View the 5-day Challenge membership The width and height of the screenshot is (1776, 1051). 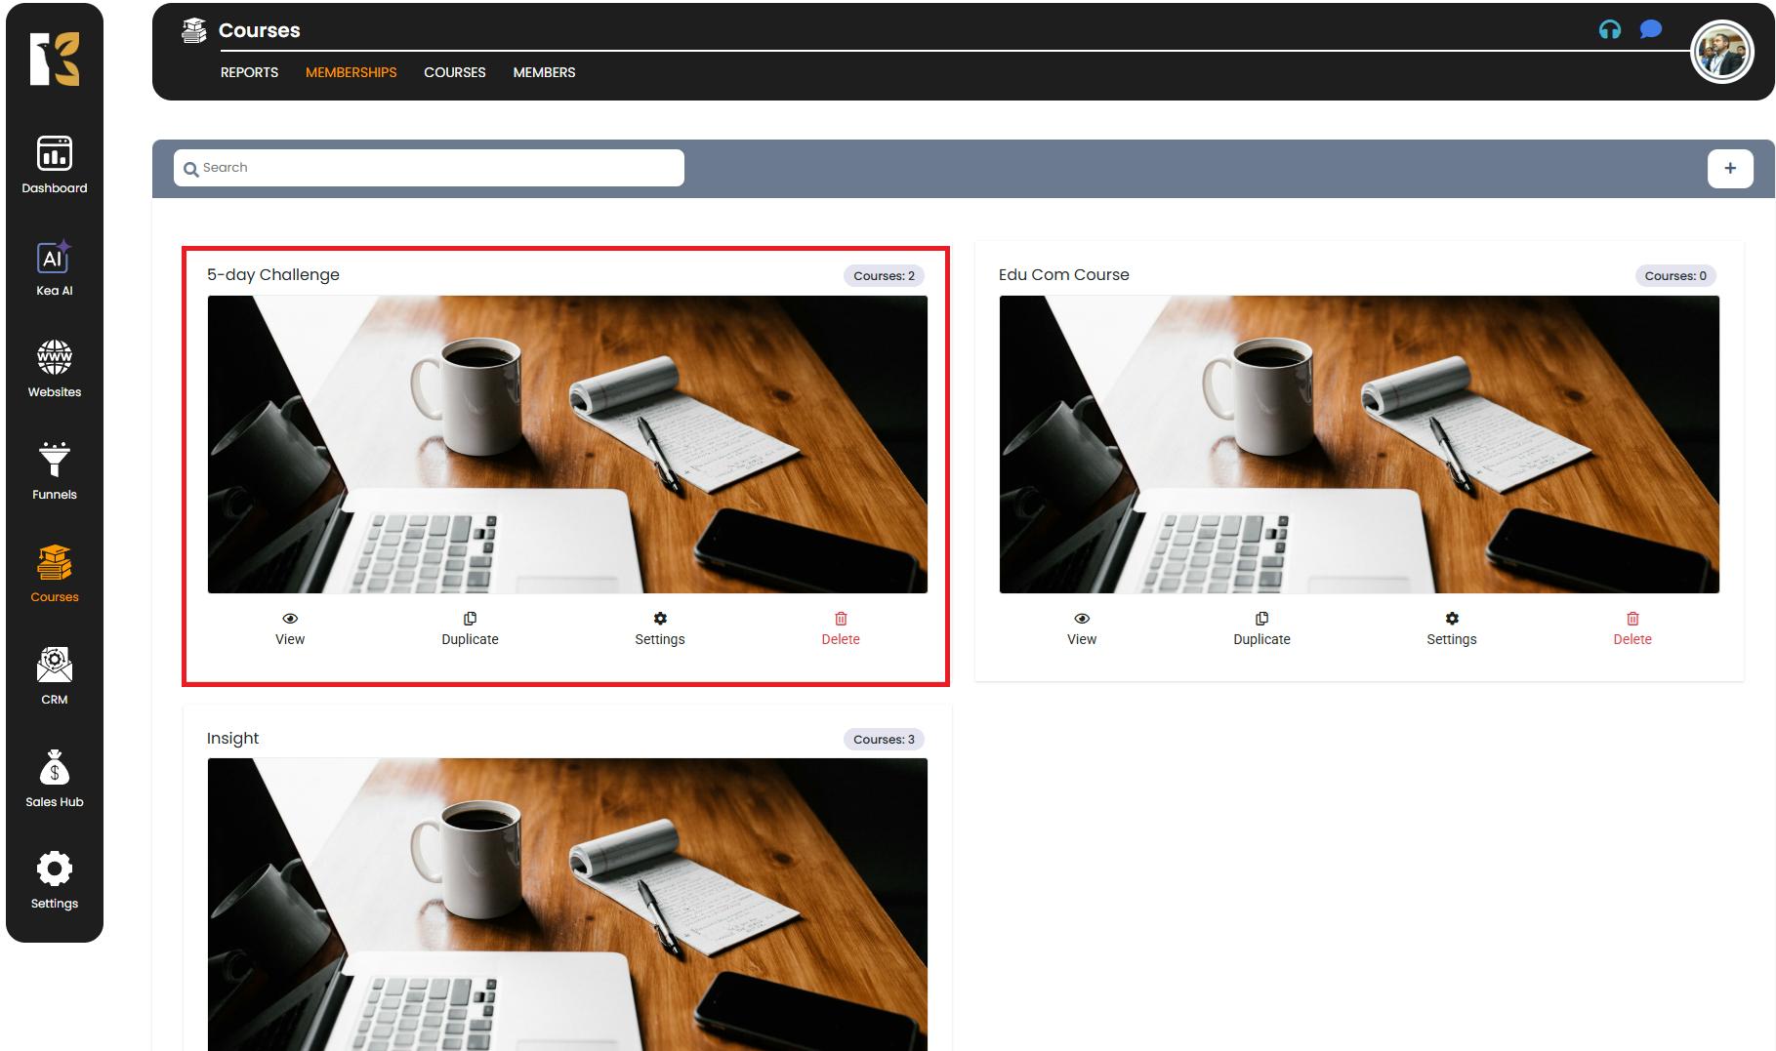click(x=290, y=628)
